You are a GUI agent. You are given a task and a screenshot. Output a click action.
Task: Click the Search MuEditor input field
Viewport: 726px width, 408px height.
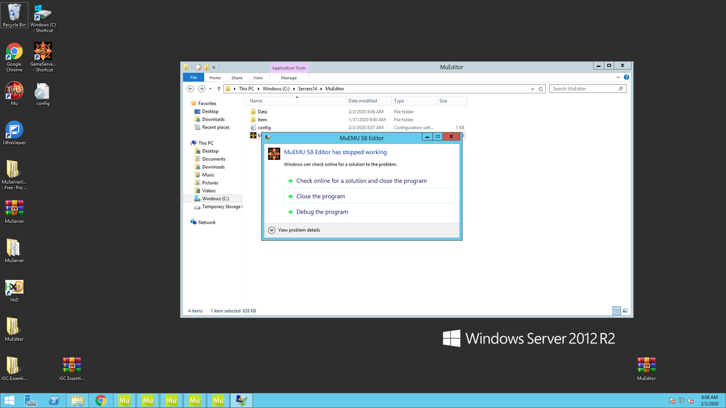[x=584, y=89]
